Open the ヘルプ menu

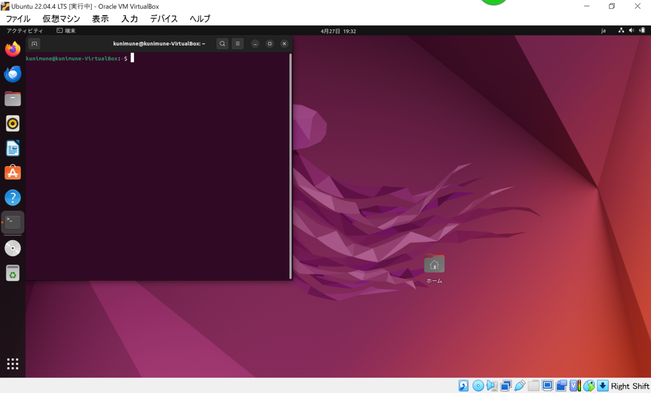[200, 18]
